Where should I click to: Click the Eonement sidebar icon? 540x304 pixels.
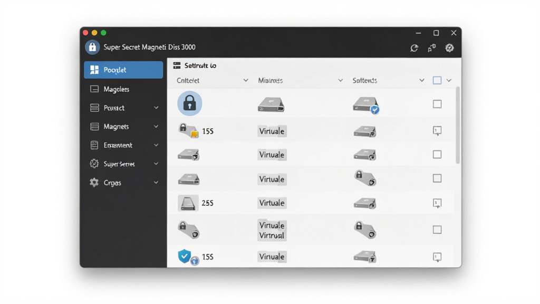coord(94,145)
